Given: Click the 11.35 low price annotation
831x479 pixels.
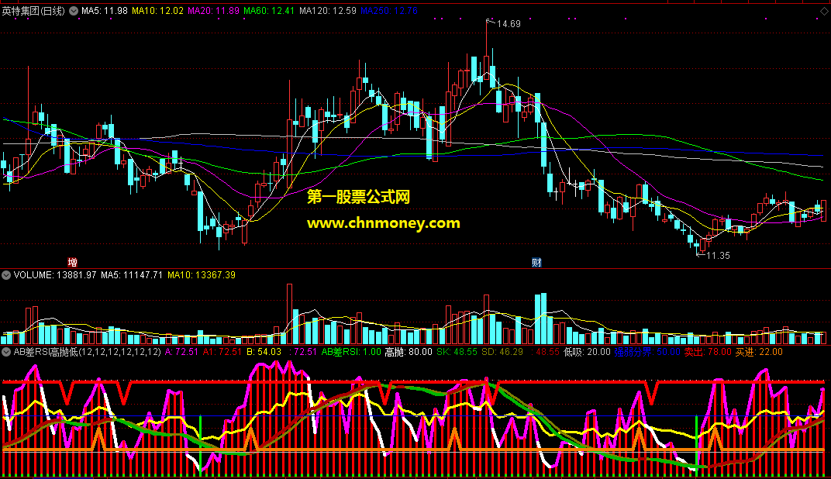Looking at the screenshot, I should point(718,256).
